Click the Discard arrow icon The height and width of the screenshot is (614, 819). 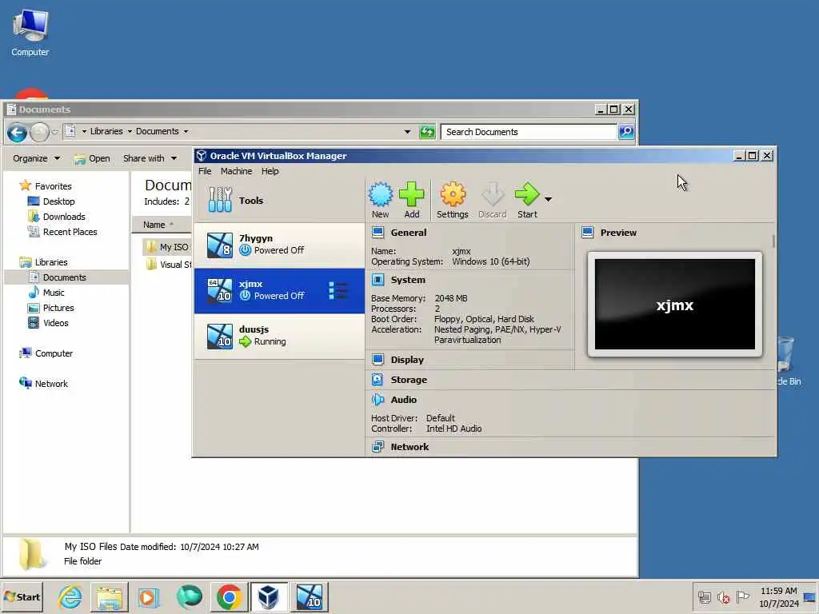pos(492,194)
